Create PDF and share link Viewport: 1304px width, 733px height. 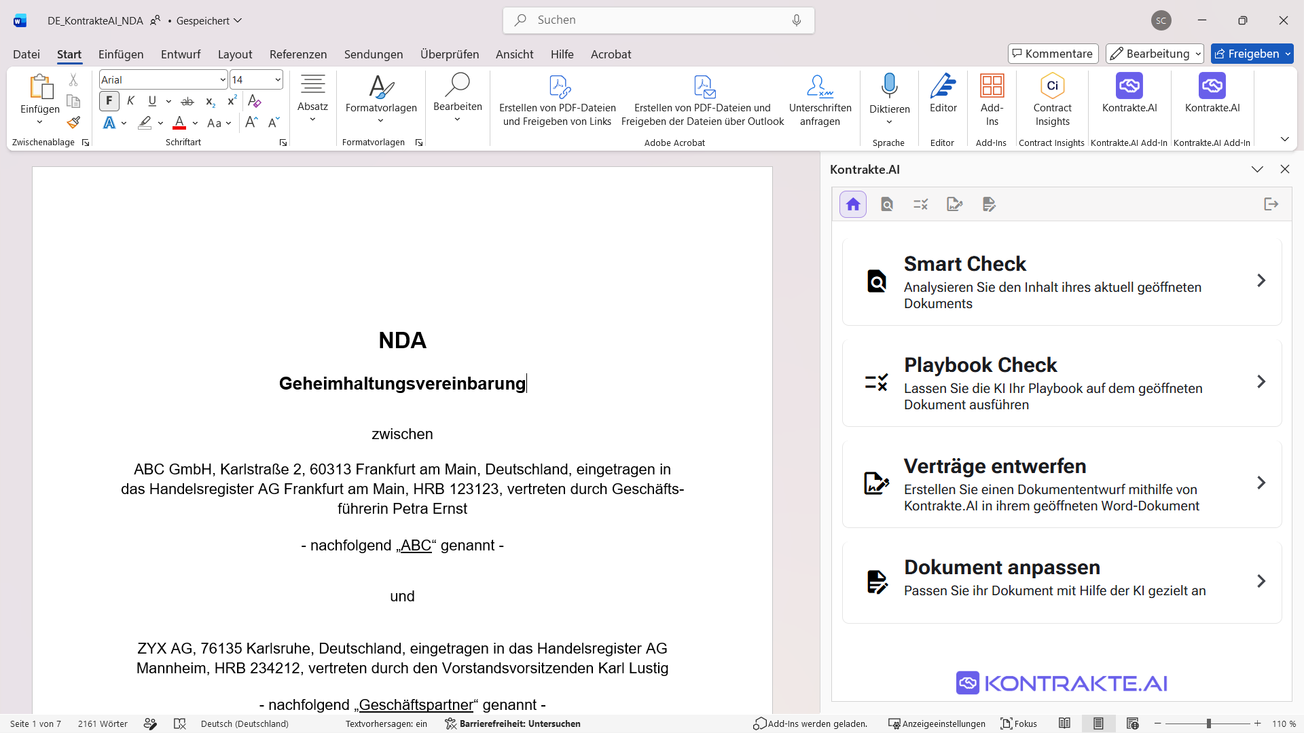(558, 100)
